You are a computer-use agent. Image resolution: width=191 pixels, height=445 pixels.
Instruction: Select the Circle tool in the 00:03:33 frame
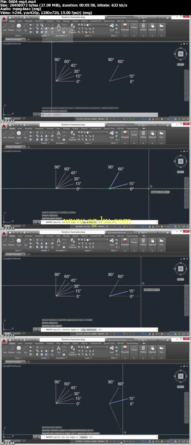[x=19, y=242]
